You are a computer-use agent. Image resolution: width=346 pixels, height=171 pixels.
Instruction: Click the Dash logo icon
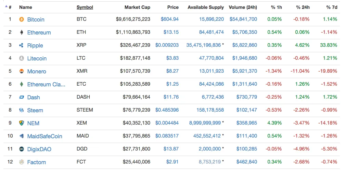[22, 97]
